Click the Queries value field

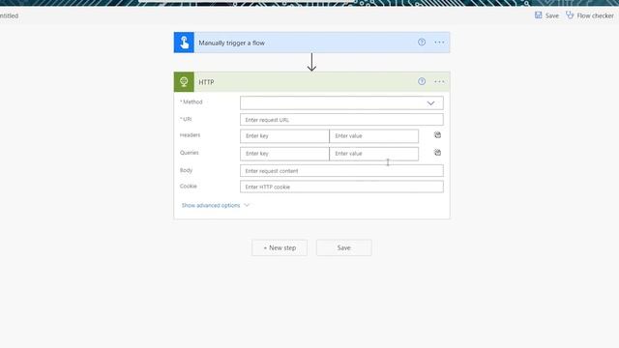(374, 154)
